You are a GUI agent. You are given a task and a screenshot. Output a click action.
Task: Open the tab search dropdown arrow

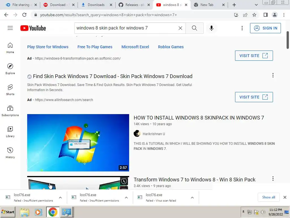pyautogui.click(x=256, y=5)
